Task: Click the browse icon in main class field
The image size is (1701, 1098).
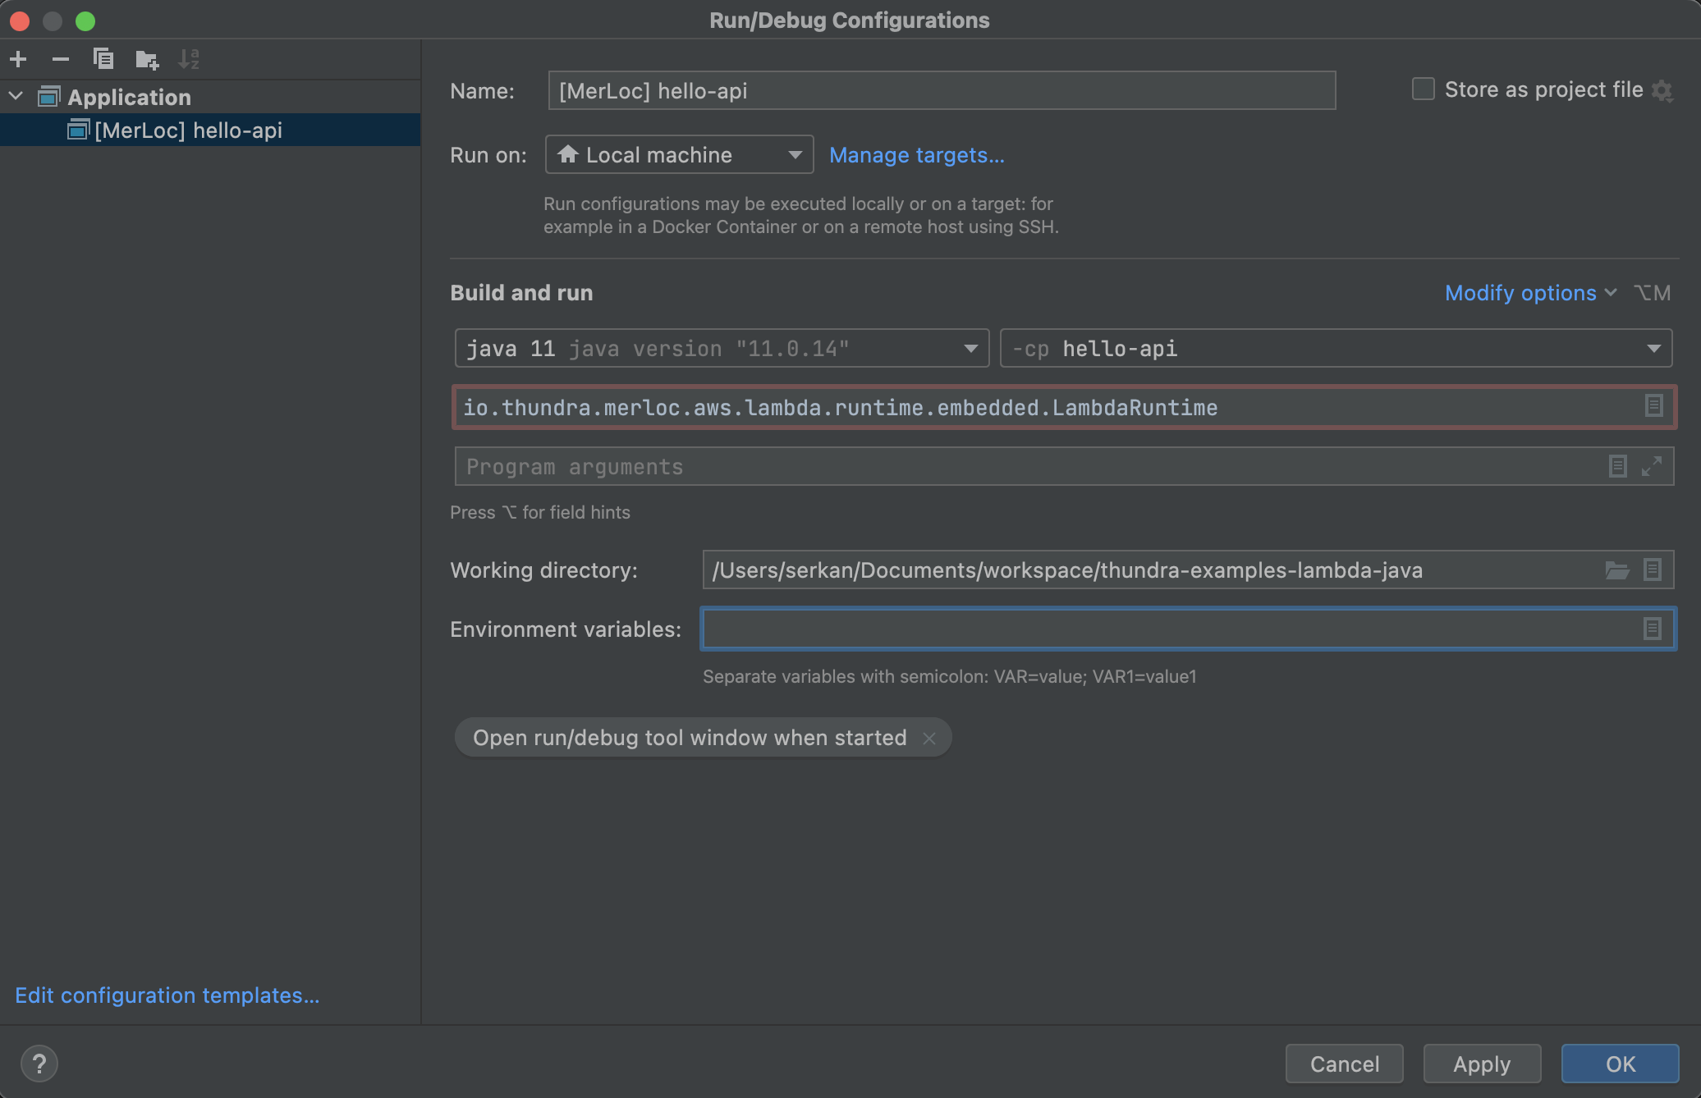Action: [x=1653, y=405]
